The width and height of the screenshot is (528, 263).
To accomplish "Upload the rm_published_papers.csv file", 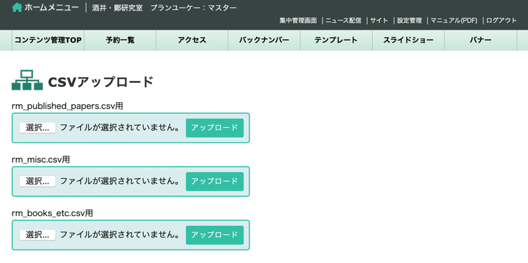I will 214,128.
